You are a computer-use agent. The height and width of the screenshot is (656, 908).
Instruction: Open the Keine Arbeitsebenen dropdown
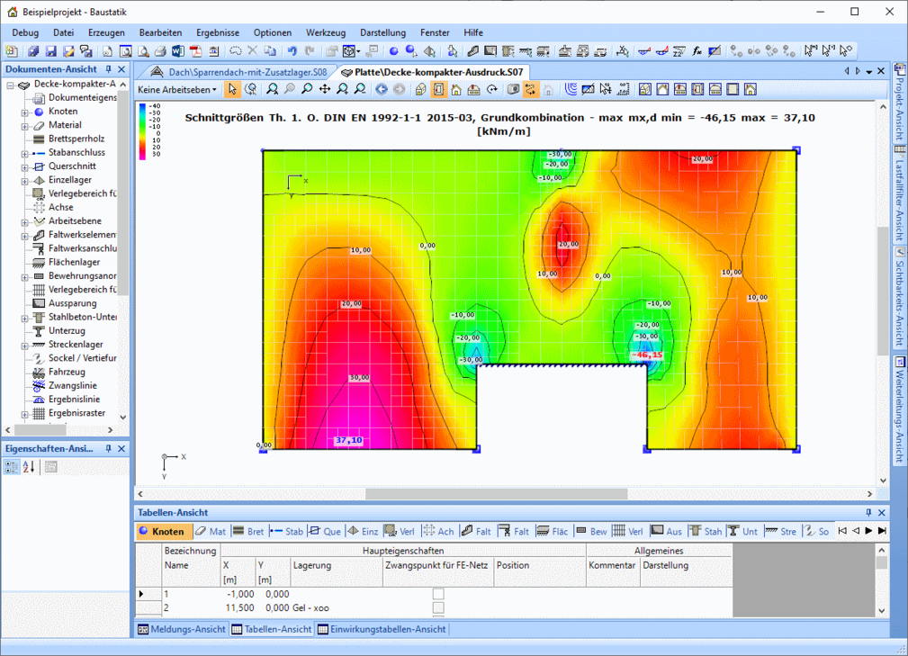point(177,89)
